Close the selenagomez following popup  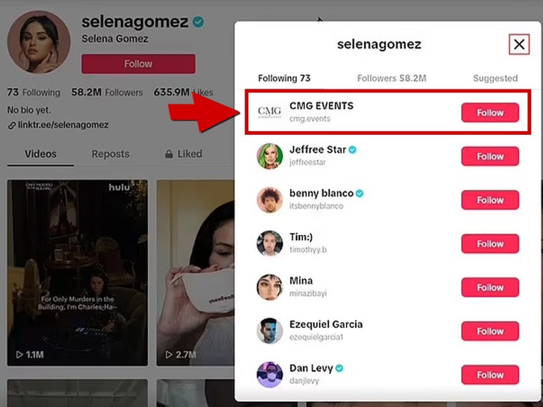pyautogui.click(x=519, y=45)
